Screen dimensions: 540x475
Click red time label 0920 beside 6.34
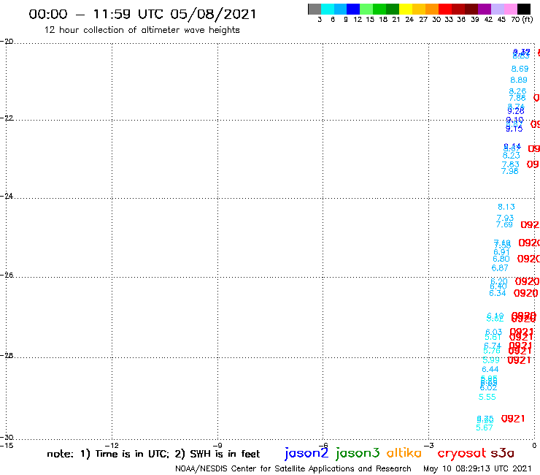point(525,293)
